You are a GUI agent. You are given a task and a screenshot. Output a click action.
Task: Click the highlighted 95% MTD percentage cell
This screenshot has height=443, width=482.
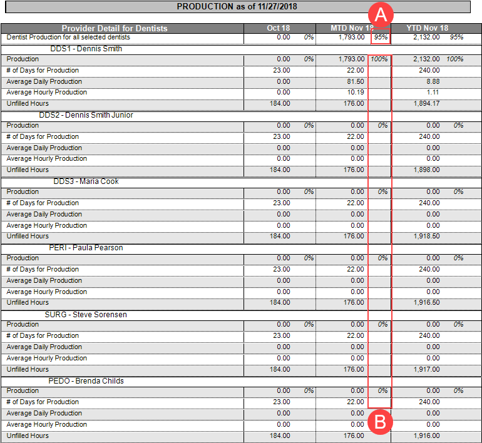(381, 38)
